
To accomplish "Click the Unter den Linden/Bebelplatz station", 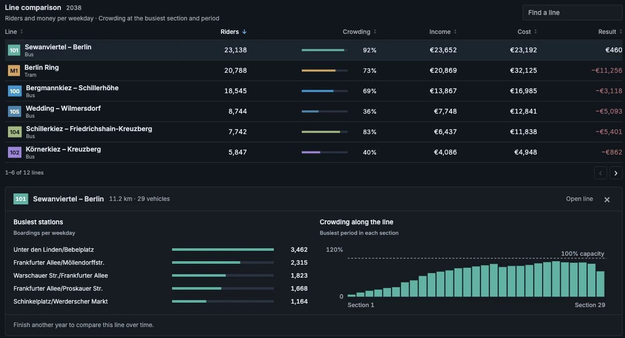I will point(53,250).
